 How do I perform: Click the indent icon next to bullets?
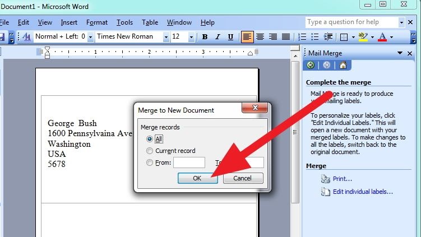[328, 37]
